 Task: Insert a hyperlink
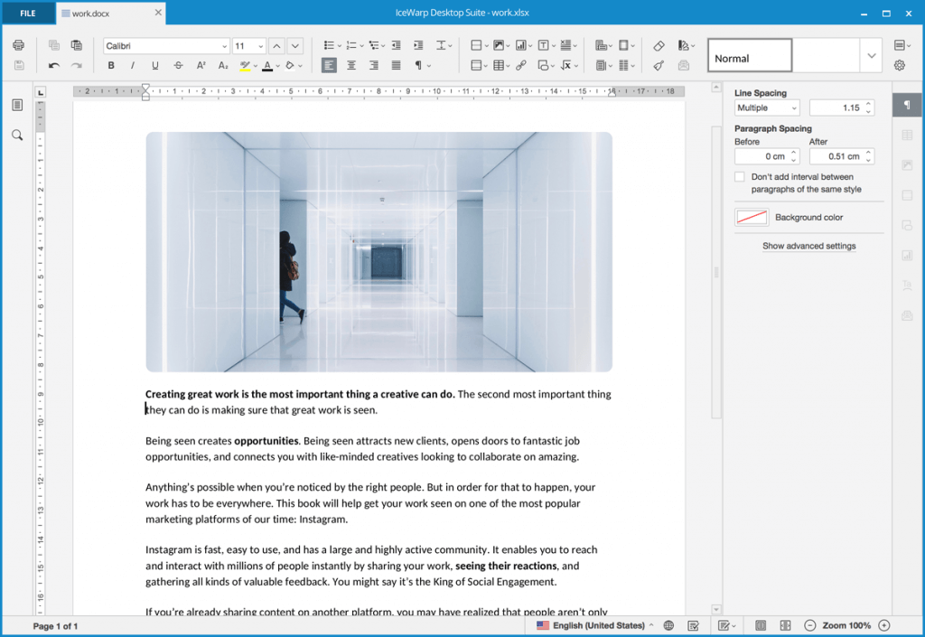[522, 65]
